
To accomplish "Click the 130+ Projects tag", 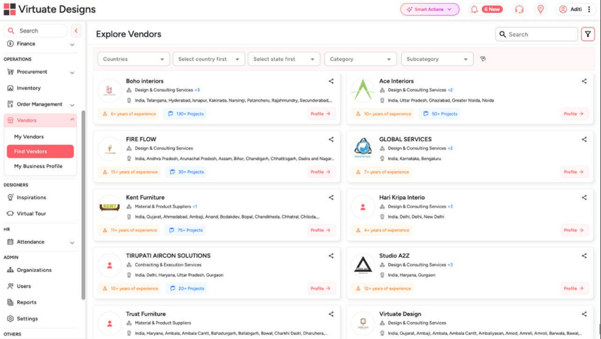I will (x=186, y=114).
